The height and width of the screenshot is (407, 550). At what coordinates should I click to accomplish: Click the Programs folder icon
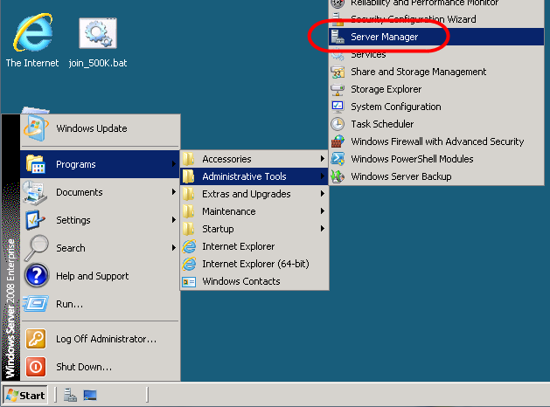[x=36, y=164]
